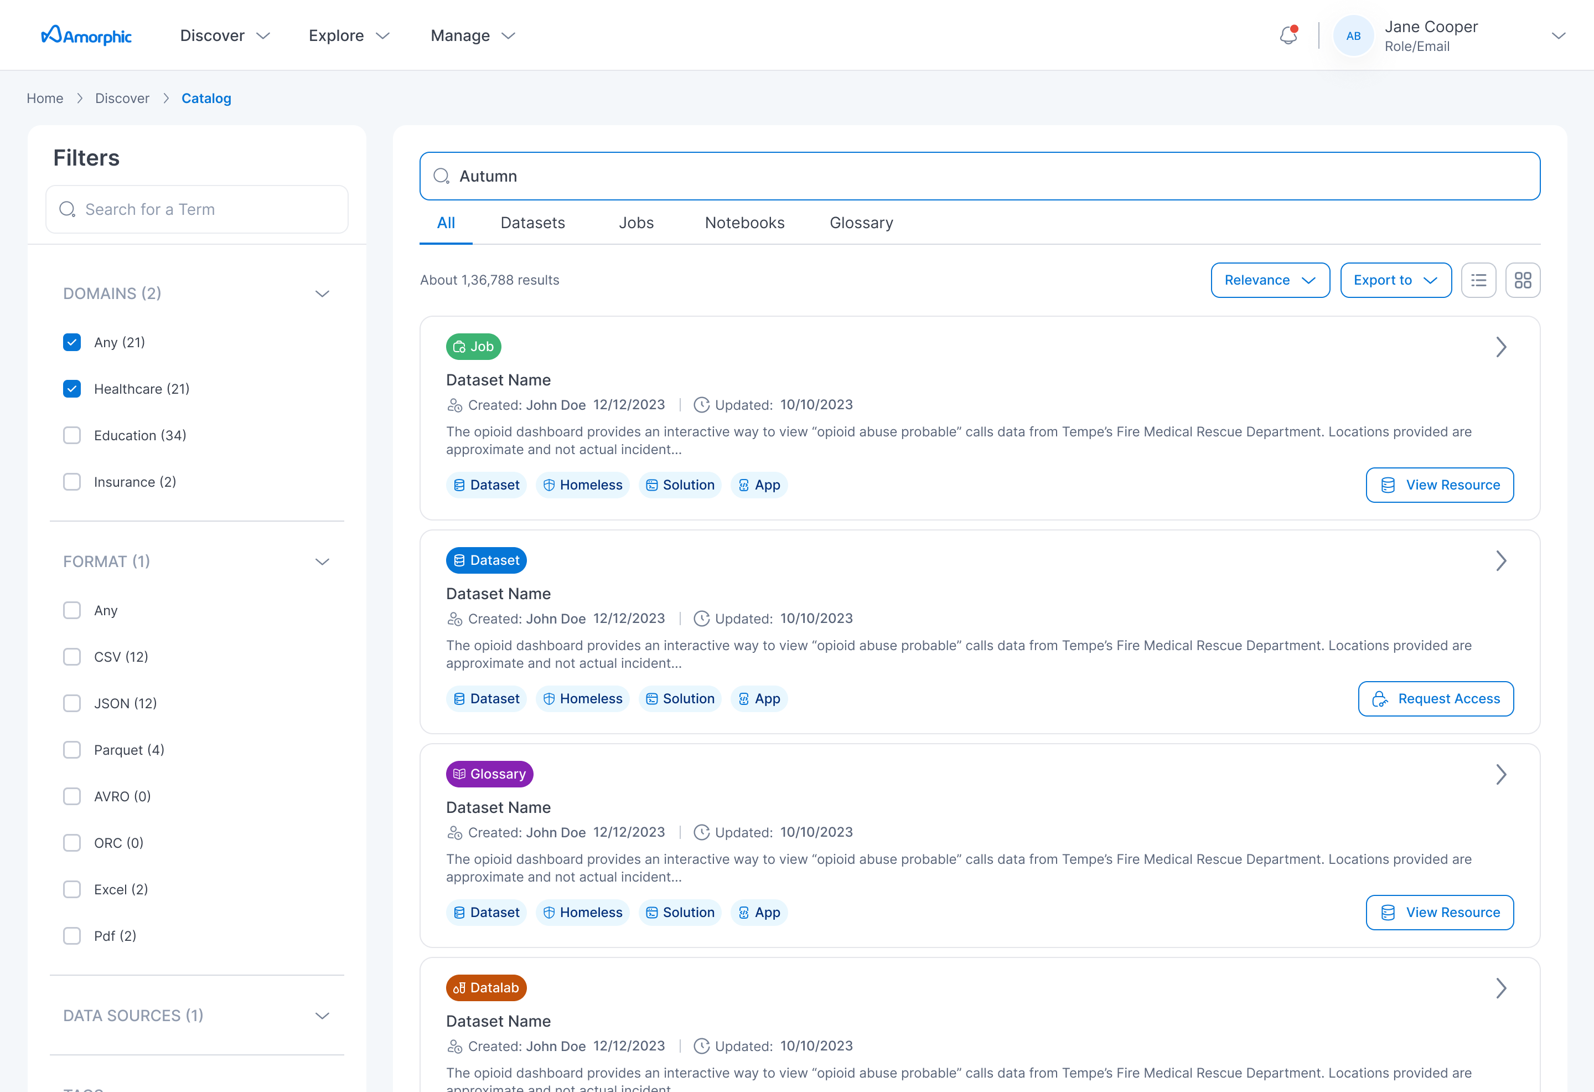Go to Discover breadcrumb link
The width and height of the screenshot is (1594, 1092).
click(x=122, y=98)
